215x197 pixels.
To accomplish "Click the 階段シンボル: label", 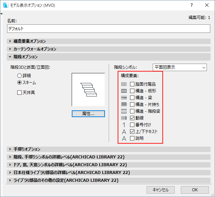I will (x=126, y=67).
